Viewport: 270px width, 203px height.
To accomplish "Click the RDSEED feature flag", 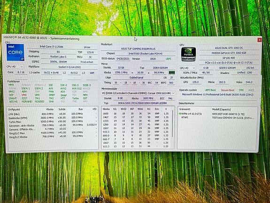I will click(39, 102).
